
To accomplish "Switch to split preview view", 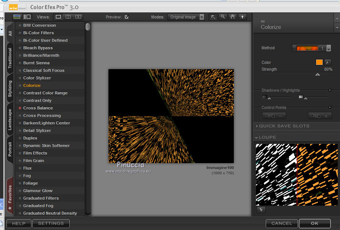I will coord(68,17).
